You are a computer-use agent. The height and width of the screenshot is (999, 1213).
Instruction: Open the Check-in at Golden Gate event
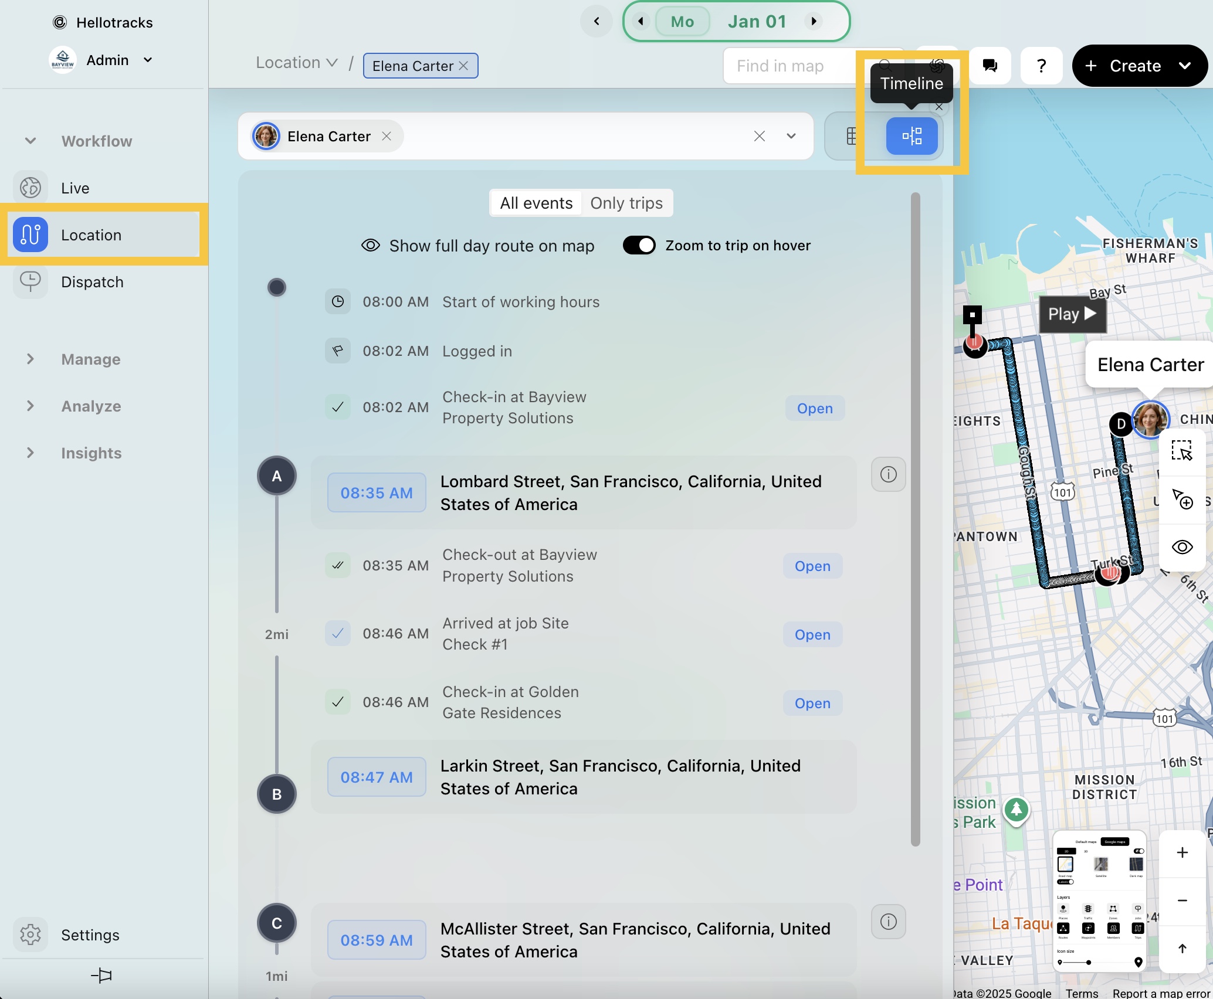pos(812,703)
